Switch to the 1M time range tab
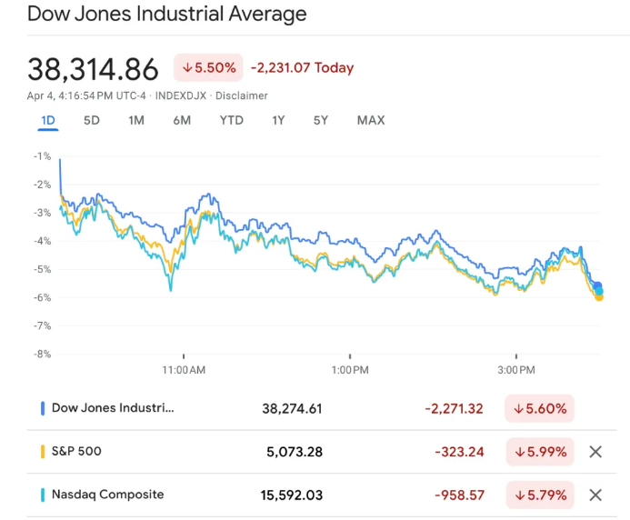Image resolution: width=630 pixels, height=520 pixels. click(136, 120)
